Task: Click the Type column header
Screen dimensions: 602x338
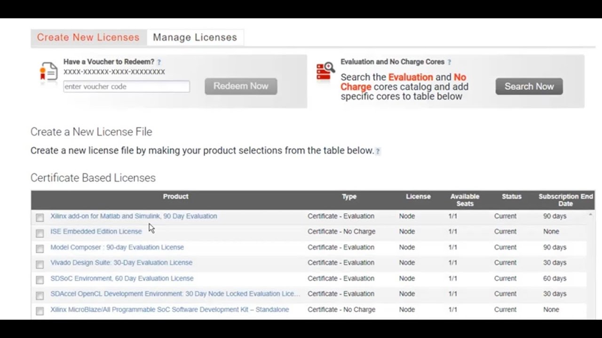Action: click(x=349, y=197)
